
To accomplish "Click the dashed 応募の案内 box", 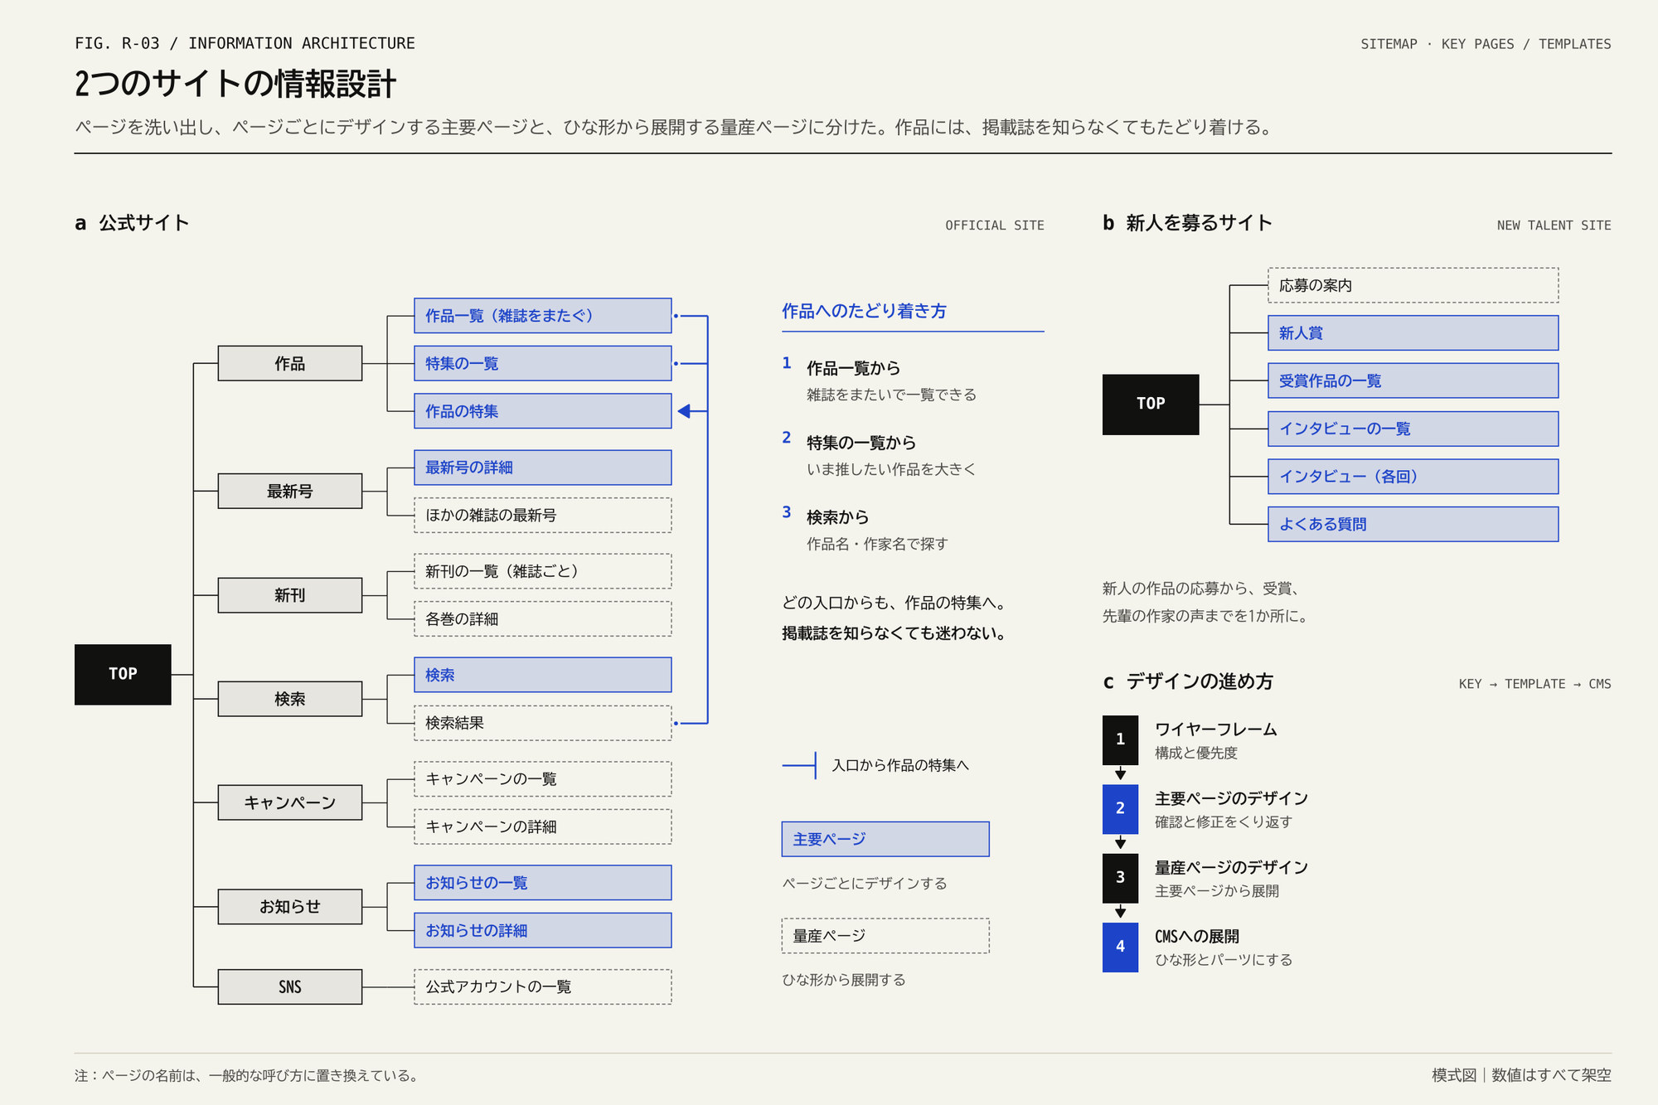I will point(1413,285).
